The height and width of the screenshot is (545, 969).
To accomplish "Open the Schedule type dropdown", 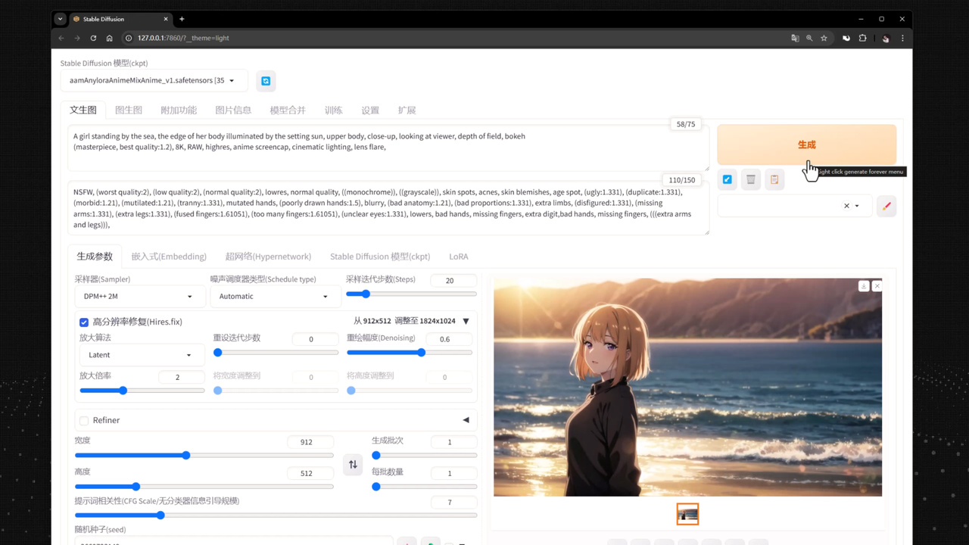I will pyautogui.click(x=273, y=297).
